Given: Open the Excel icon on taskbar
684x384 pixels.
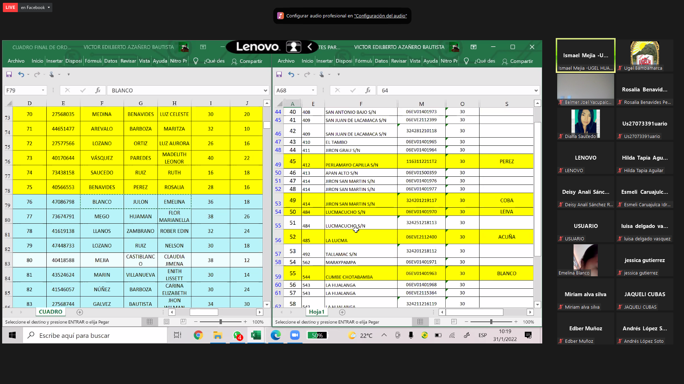Looking at the screenshot, I should pyautogui.click(x=256, y=335).
